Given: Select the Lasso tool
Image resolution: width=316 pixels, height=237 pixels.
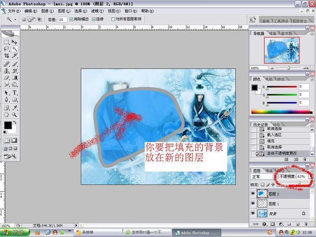Looking at the screenshot, I should click(6, 48).
